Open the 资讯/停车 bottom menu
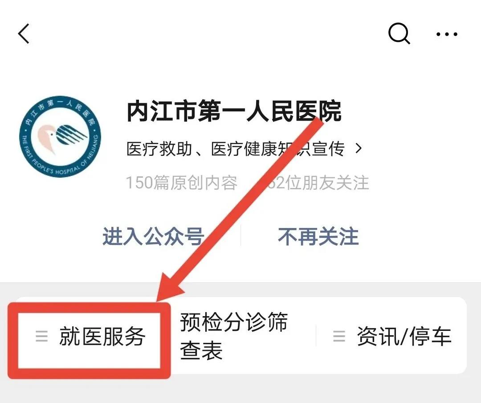 pyautogui.click(x=392, y=336)
